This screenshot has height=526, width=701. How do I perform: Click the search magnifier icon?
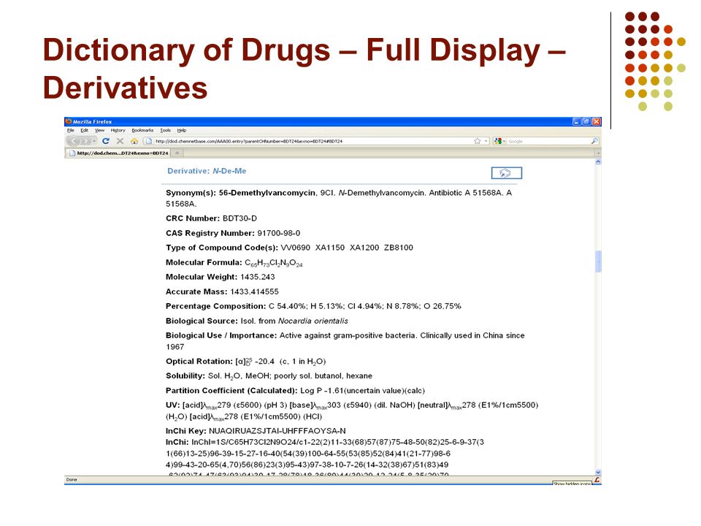[594, 141]
